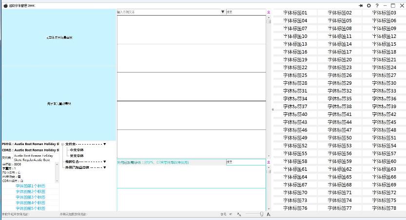Screen dimensions: 406x220
Task: Click the splitter handle beside tag panel
Action: pyautogui.click(x=272, y=110)
